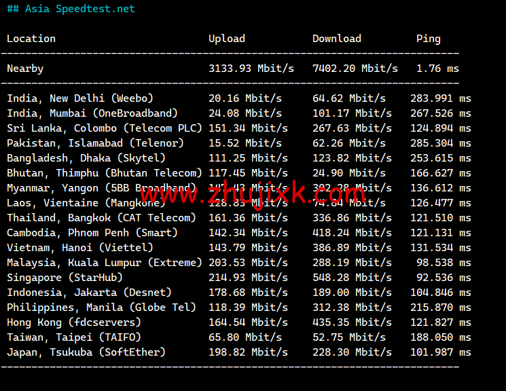The image size is (506, 391).
Task: Click the Upload column header
Action: [227, 39]
